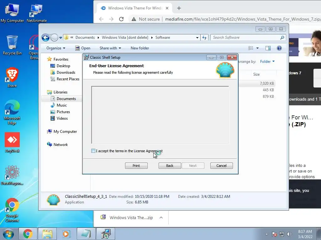
Task: Open DataWagon desktop shortcut
Action: click(12, 175)
